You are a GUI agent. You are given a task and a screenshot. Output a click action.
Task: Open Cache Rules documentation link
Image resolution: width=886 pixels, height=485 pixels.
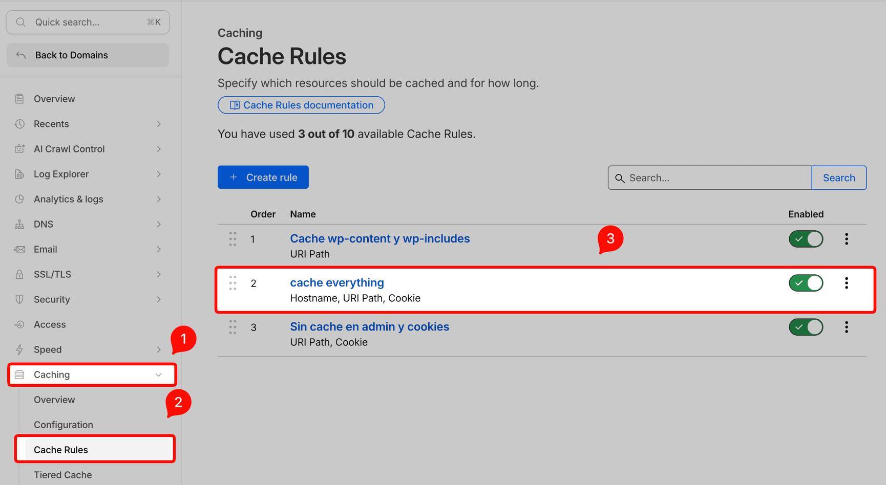pos(301,105)
